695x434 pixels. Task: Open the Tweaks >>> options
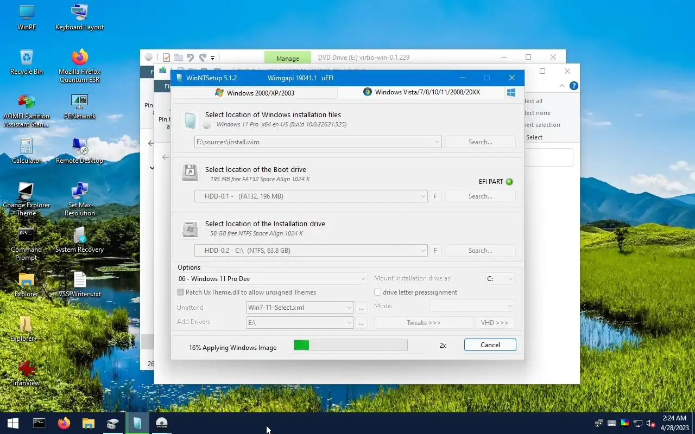click(424, 323)
